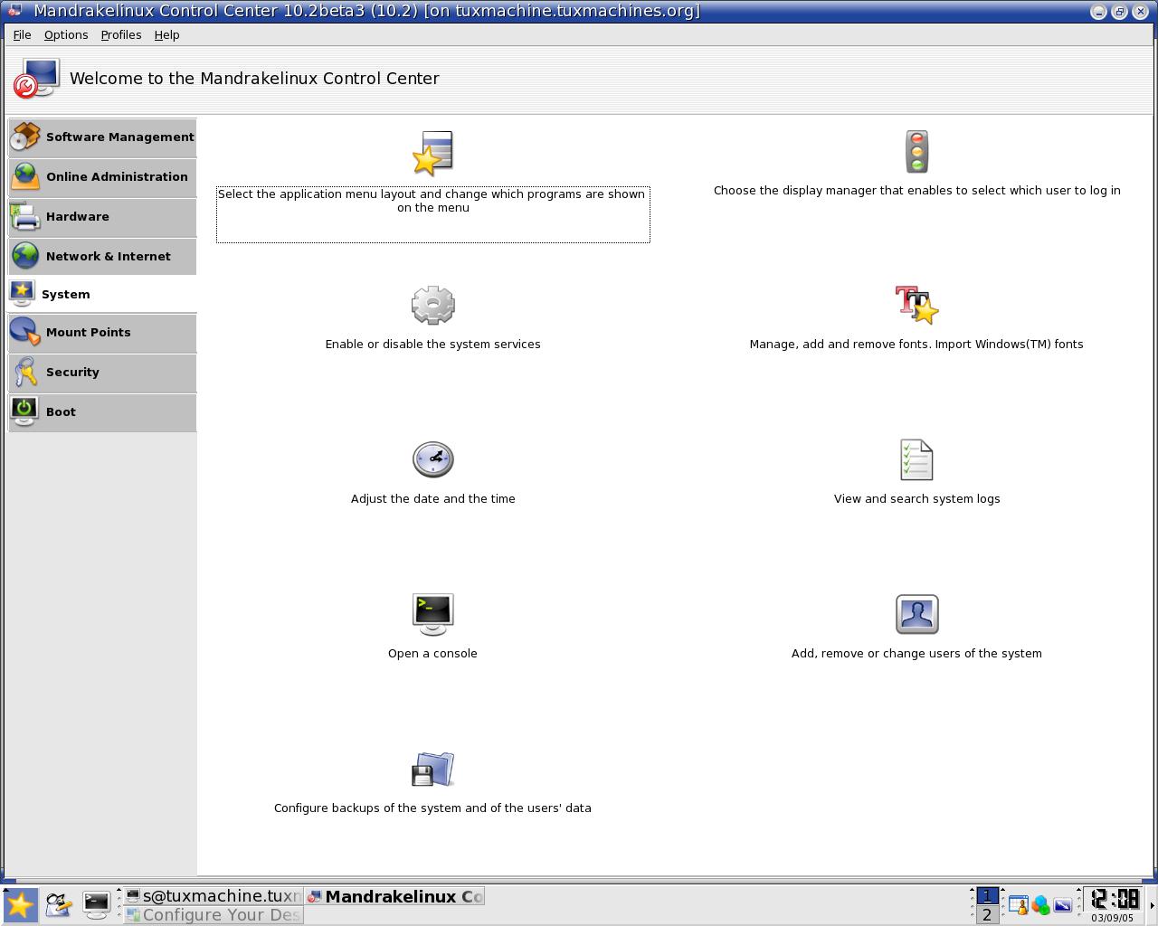Select the Hardware tab
The image size is (1158, 926).
[x=102, y=217]
